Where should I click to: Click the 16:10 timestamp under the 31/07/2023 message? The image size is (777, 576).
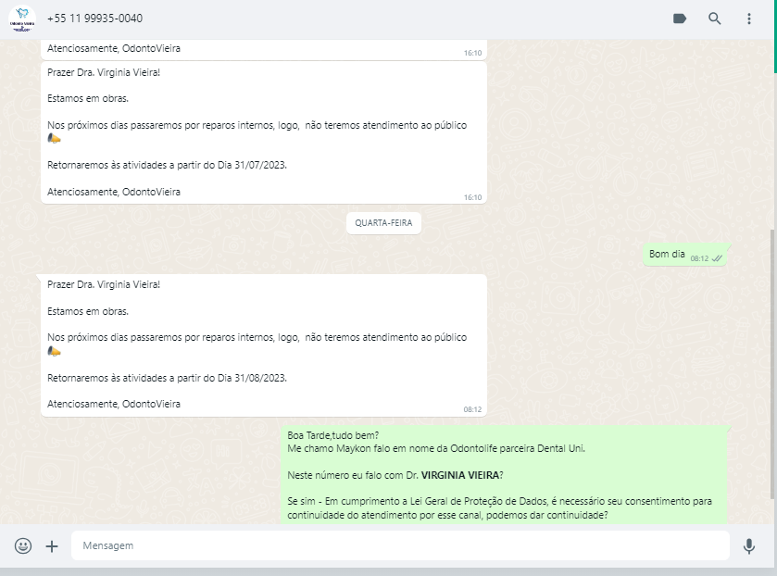[472, 197]
